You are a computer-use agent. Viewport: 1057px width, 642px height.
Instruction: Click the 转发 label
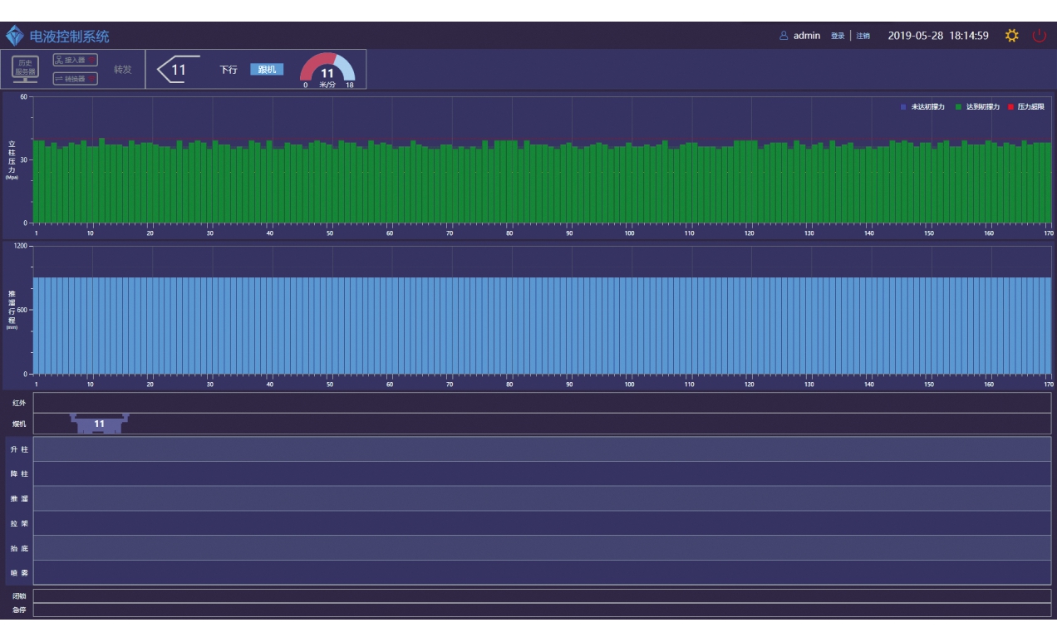[123, 70]
